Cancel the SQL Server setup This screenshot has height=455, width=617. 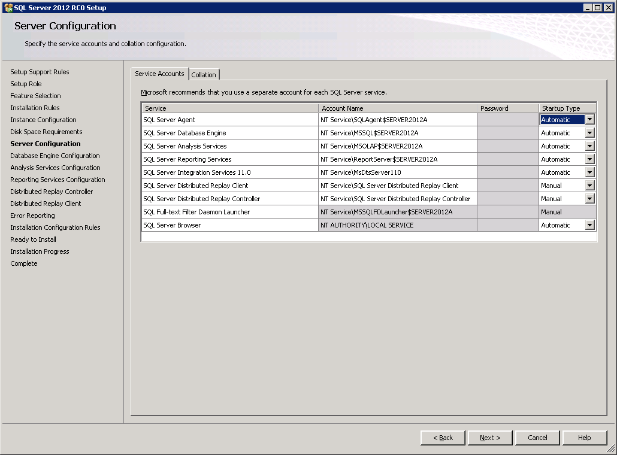click(537, 438)
